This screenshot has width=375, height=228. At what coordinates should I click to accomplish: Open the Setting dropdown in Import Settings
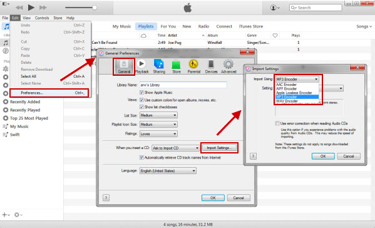pyautogui.click(x=331, y=88)
